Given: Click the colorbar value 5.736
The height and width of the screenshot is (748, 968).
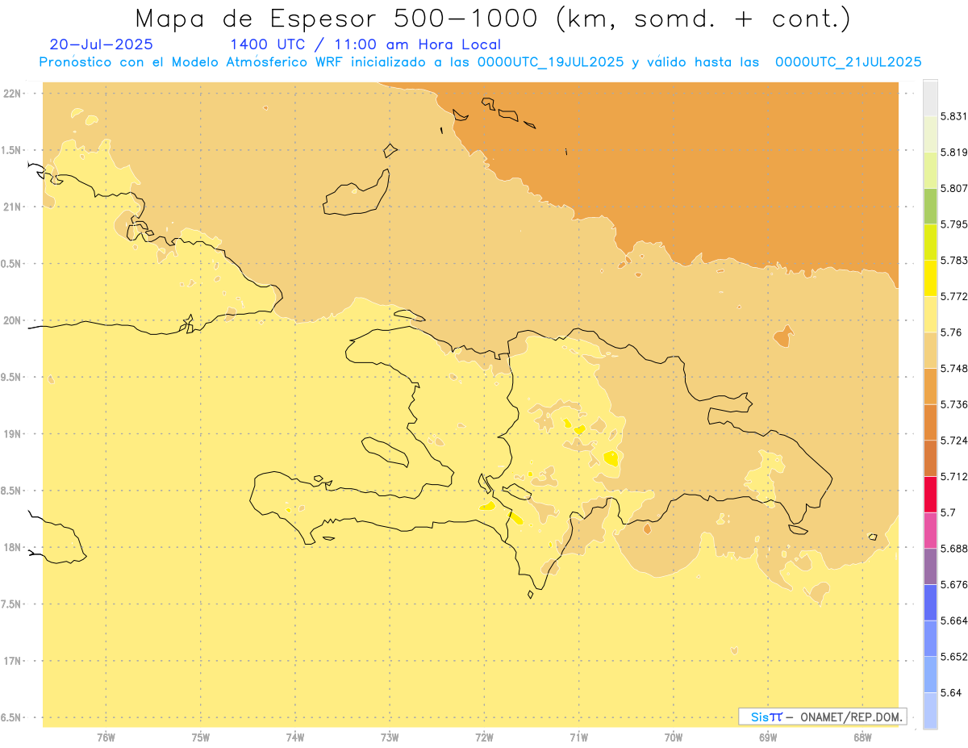Looking at the screenshot, I should tap(953, 404).
